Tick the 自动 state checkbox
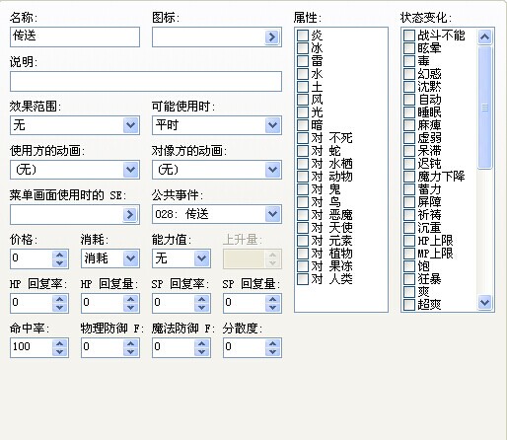The height and width of the screenshot is (440, 507). [x=409, y=100]
